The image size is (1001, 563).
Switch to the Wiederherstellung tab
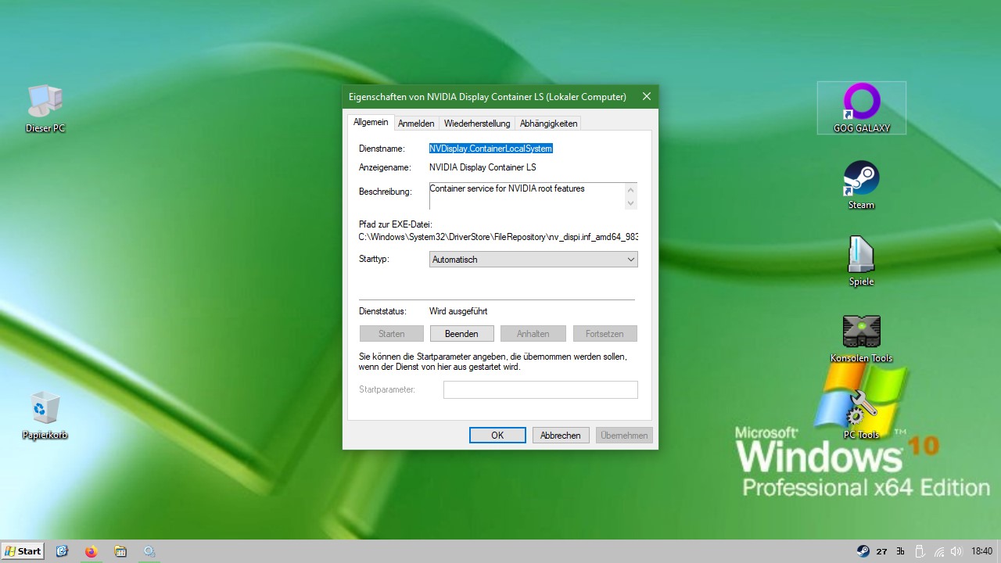tap(477, 124)
